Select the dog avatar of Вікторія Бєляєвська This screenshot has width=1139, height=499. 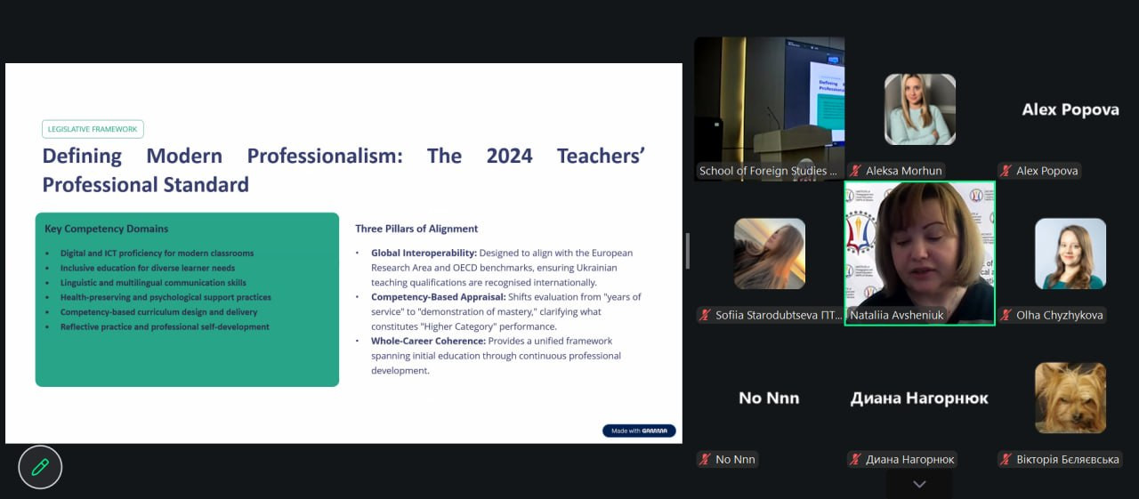coord(1070,398)
